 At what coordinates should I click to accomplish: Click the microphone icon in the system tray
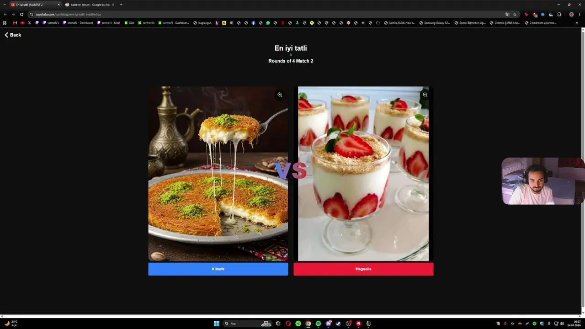549,324
